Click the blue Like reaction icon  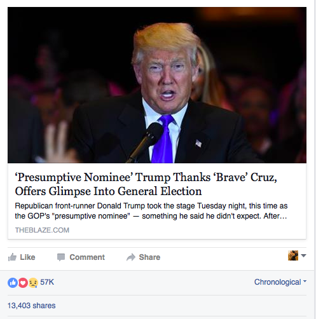coord(13,283)
